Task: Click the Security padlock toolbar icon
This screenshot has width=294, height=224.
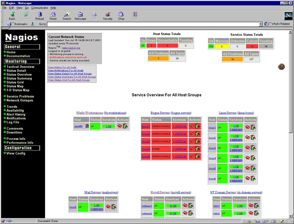Action: 108,15
